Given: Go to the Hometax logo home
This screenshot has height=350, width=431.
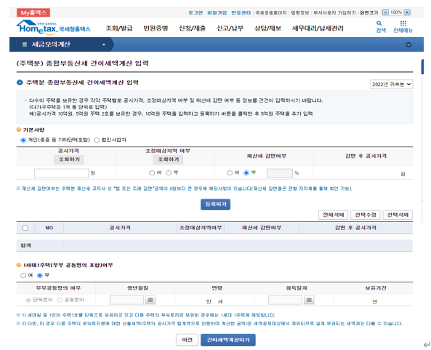Looking at the screenshot, I should [53, 28].
